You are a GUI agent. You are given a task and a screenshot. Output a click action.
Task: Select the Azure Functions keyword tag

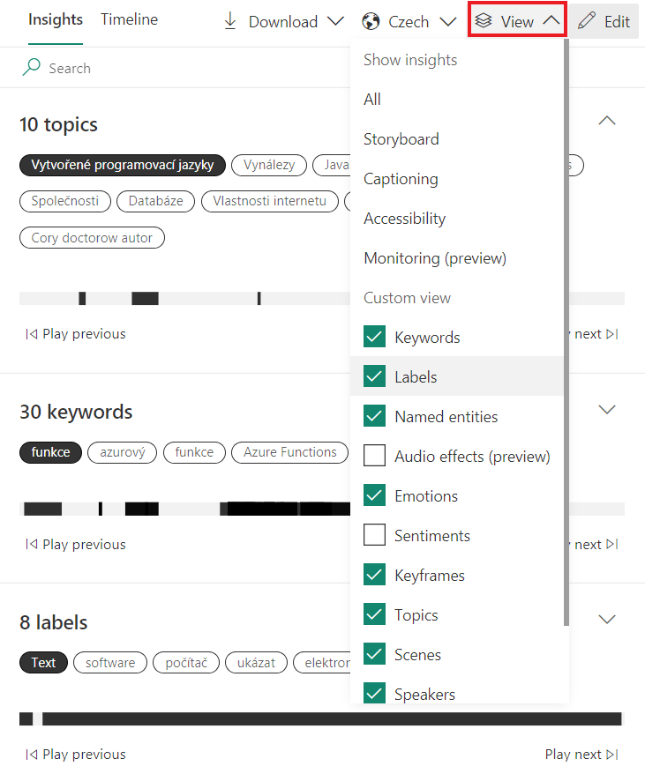(290, 453)
